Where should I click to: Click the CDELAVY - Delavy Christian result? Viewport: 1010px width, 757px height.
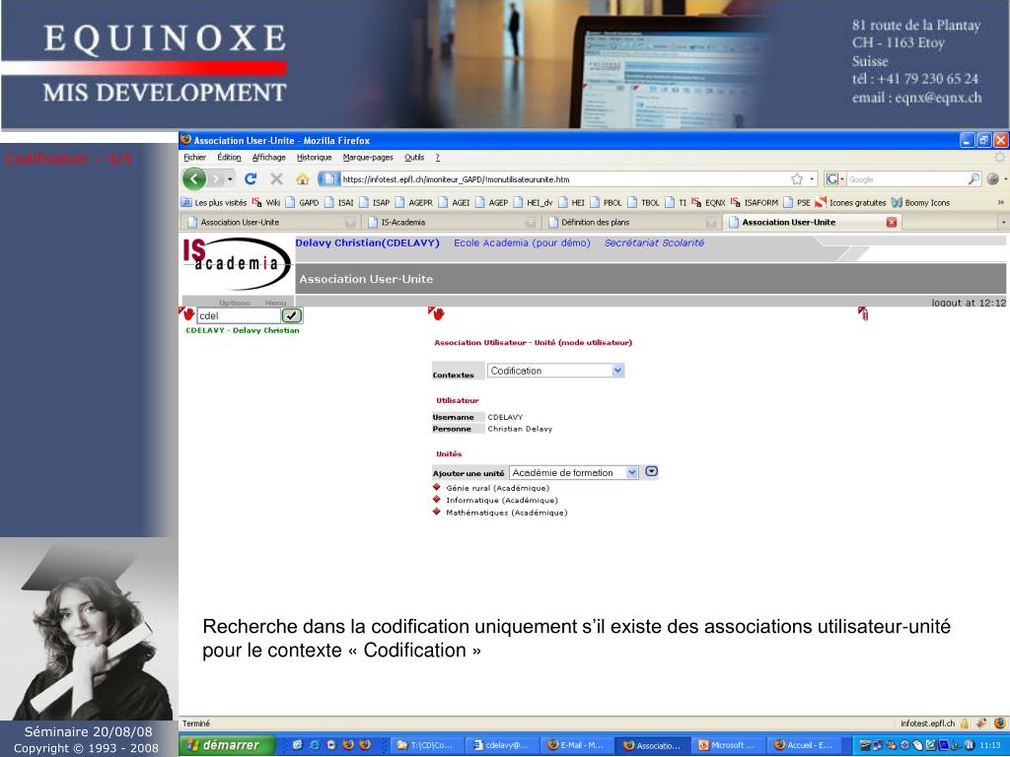coord(243,330)
